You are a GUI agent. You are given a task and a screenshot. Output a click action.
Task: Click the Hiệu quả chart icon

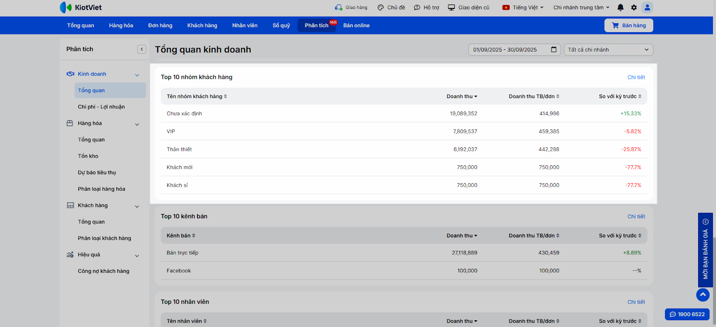click(x=70, y=255)
